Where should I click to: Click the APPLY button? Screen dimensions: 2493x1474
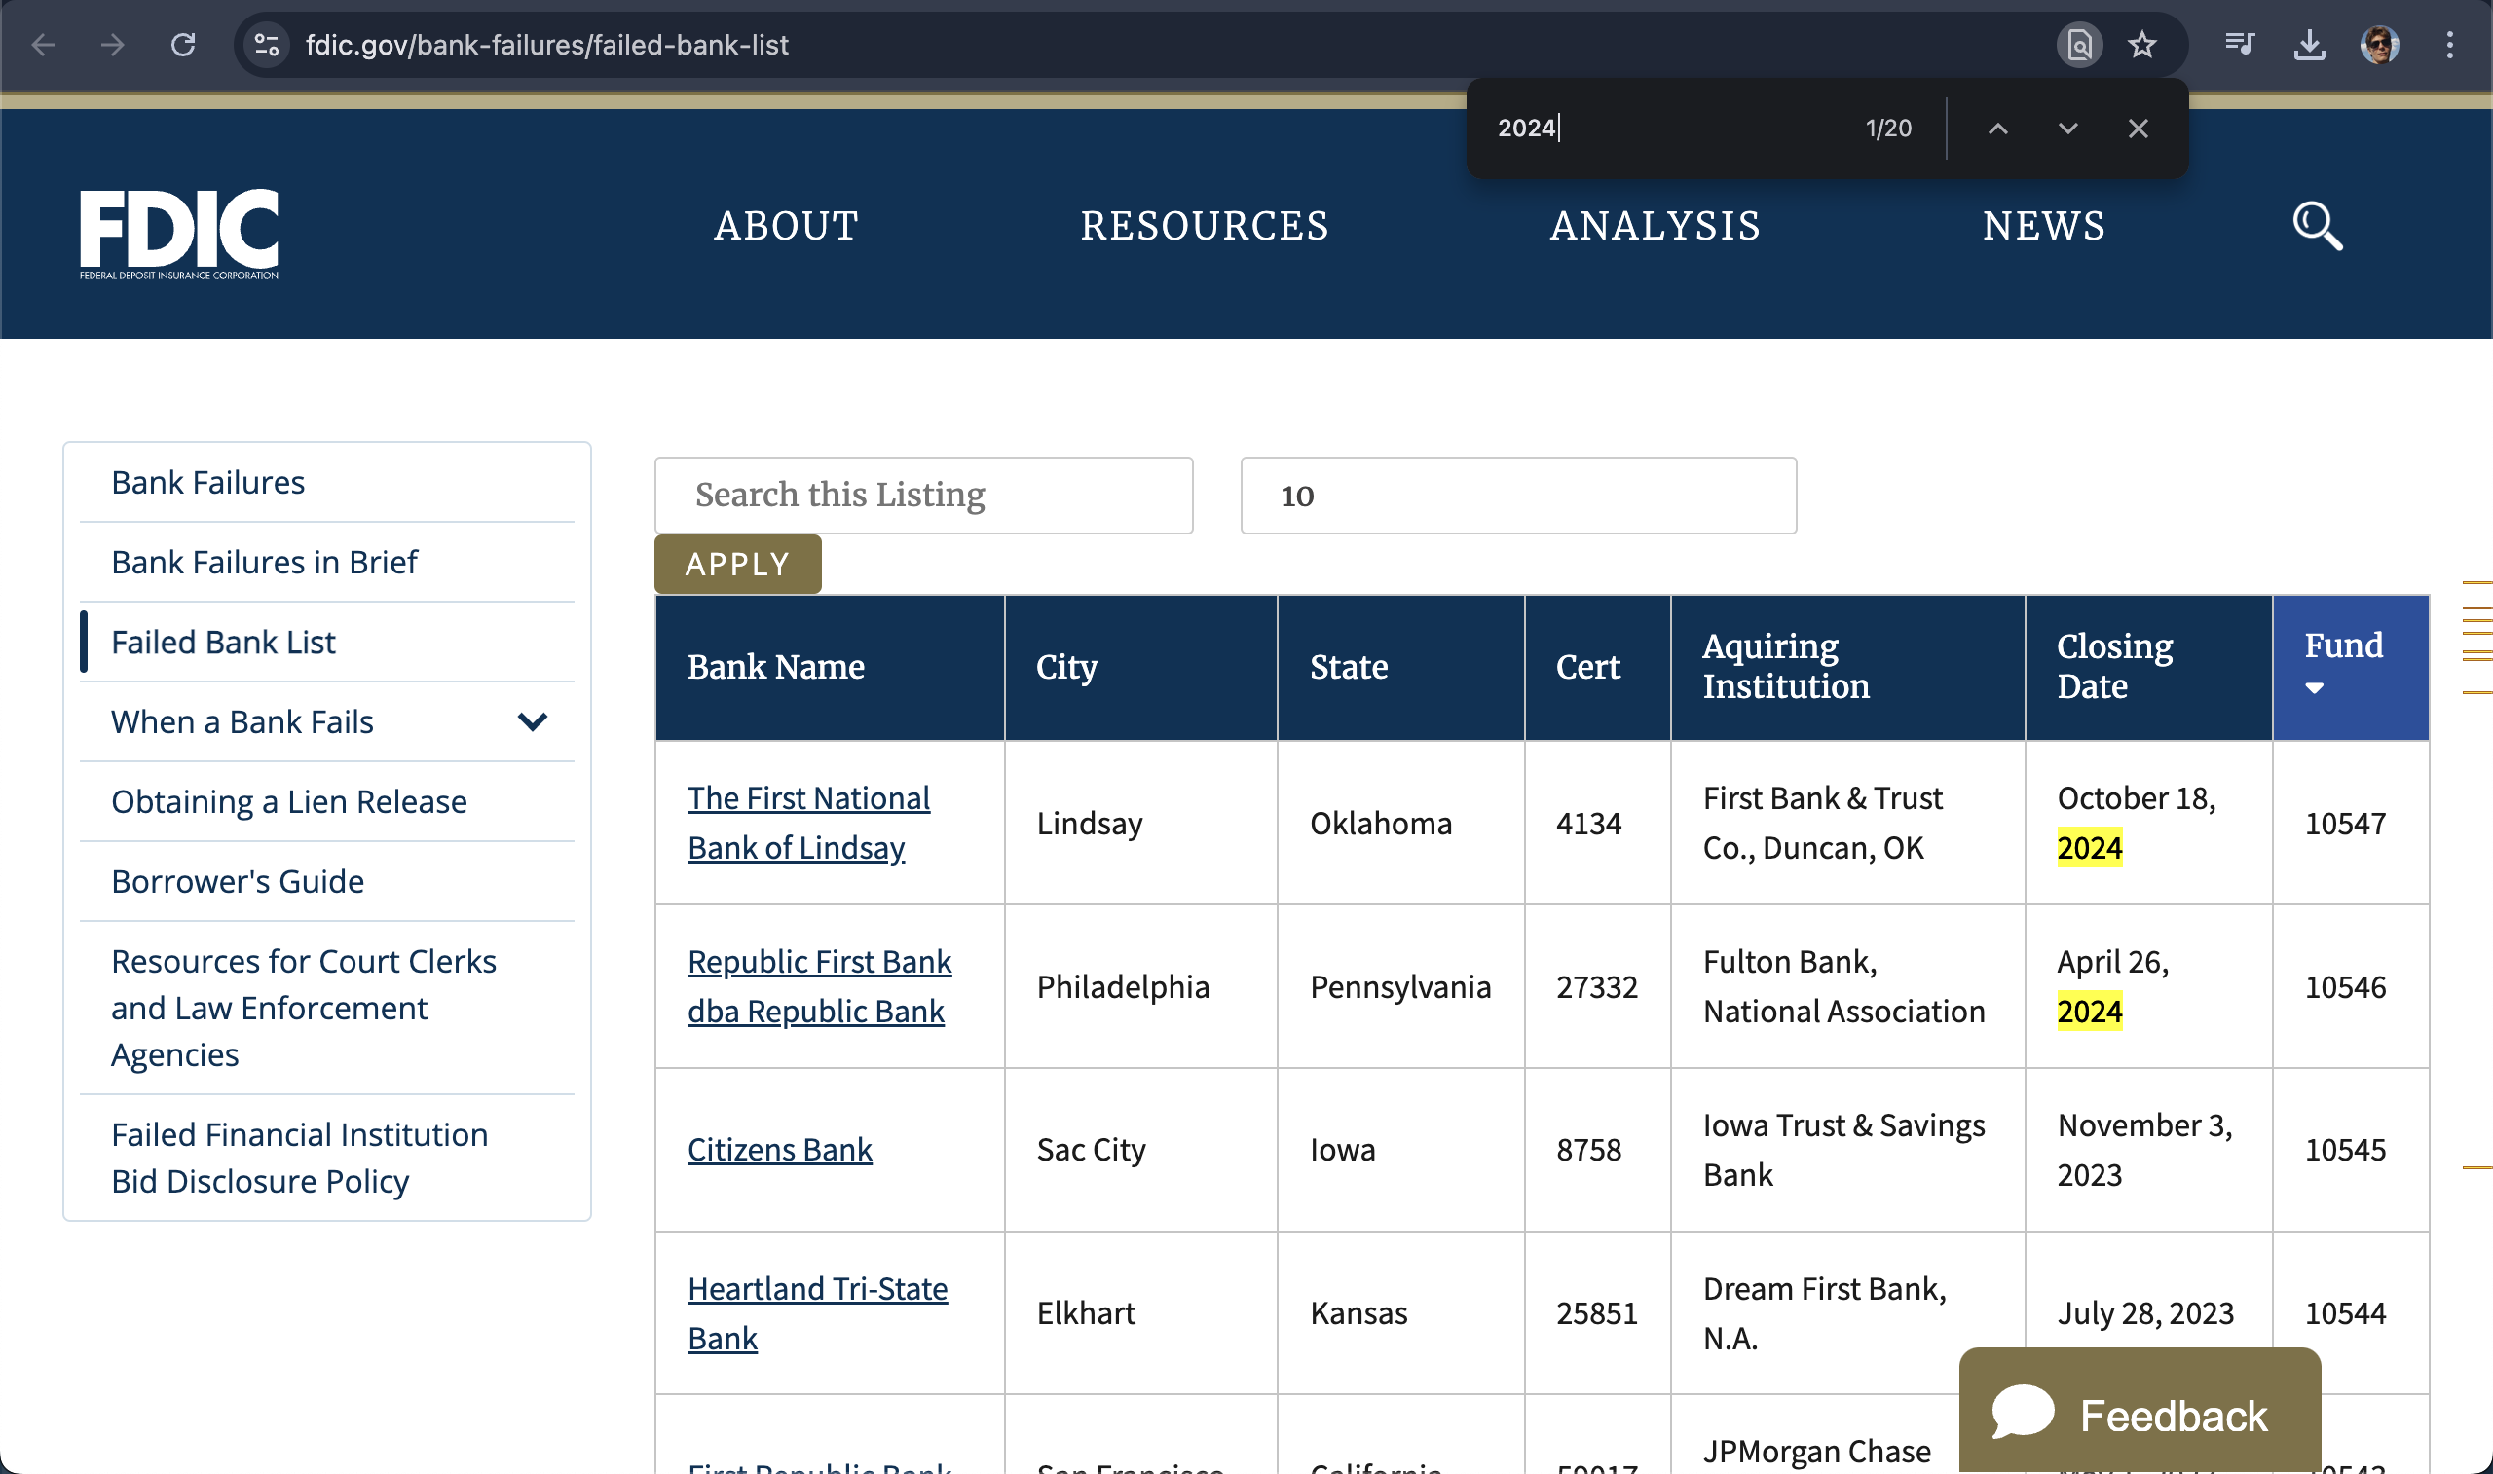point(737,563)
